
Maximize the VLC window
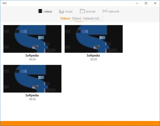146,3
